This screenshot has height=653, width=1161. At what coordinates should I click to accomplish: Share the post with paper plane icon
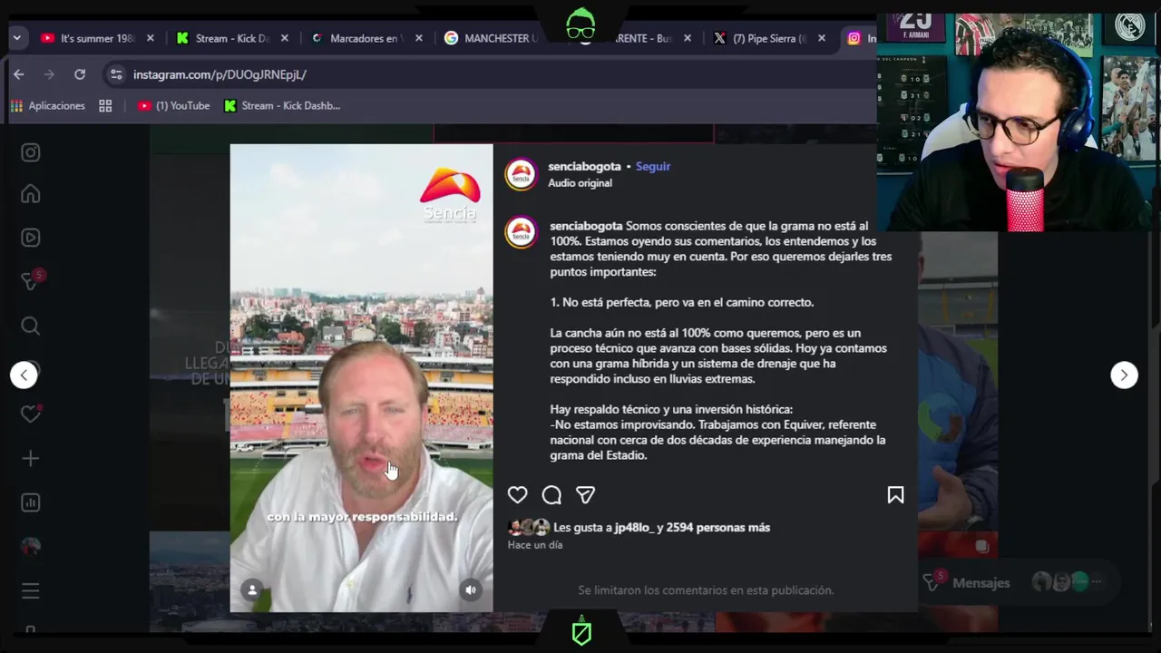pos(586,494)
